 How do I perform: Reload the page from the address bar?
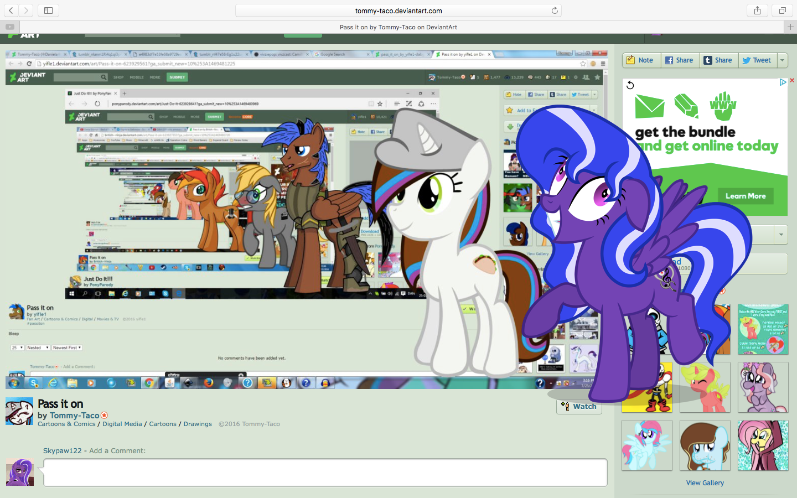pyautogui.click(x=555, y=11)
